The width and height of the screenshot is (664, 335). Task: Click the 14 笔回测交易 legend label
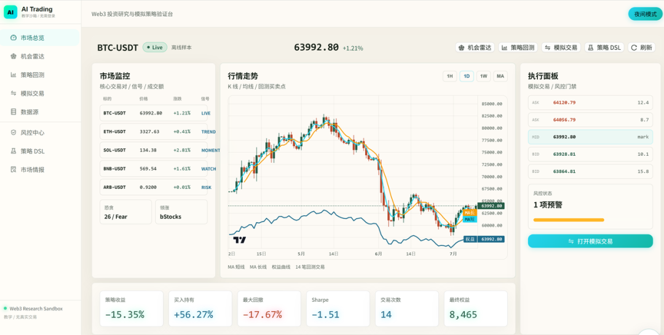pos(310,267)
